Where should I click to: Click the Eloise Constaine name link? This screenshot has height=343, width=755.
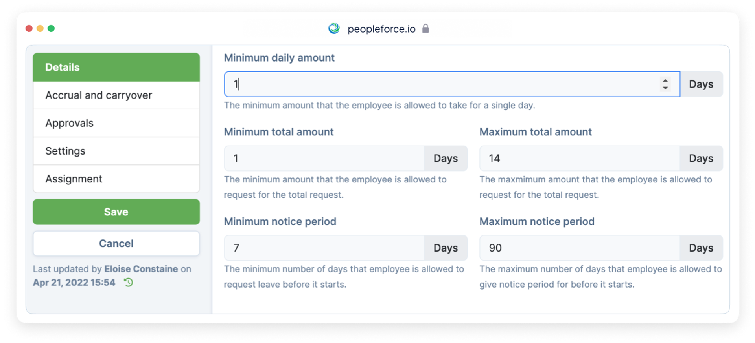(x=141, y=269)
